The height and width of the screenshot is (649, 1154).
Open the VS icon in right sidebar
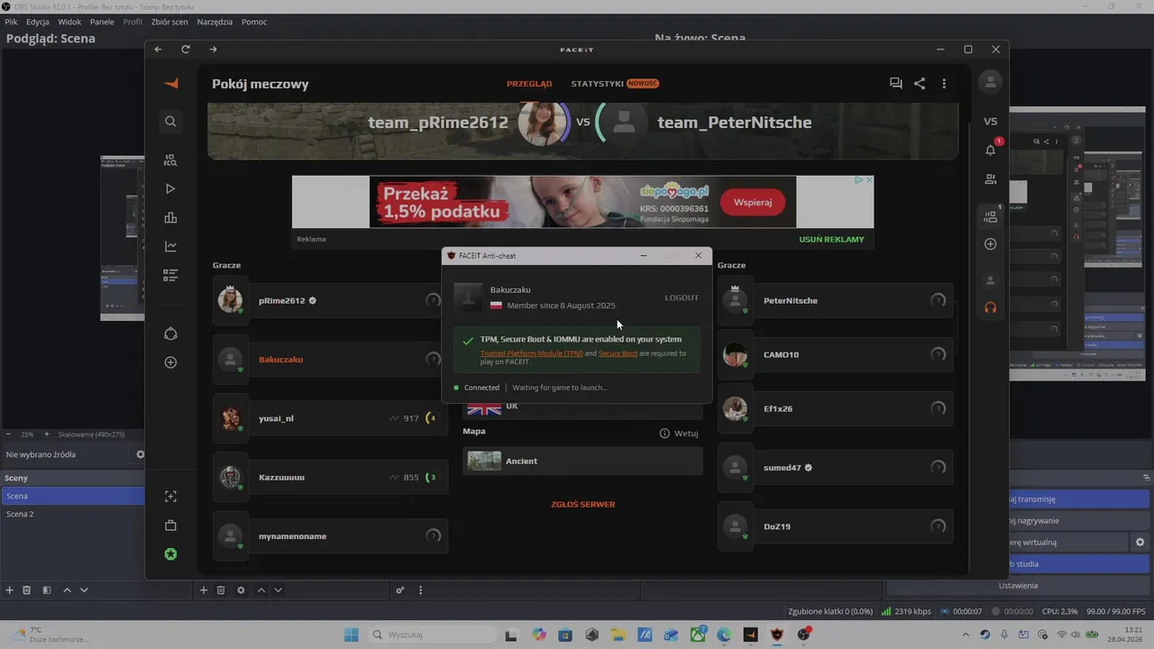coord(990,121)
